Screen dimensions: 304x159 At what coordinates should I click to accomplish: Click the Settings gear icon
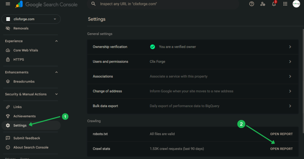[8, 125]
